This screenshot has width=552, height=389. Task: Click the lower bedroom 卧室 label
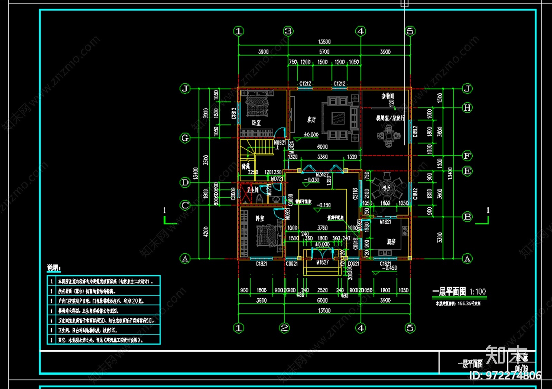tap(260, 218)
